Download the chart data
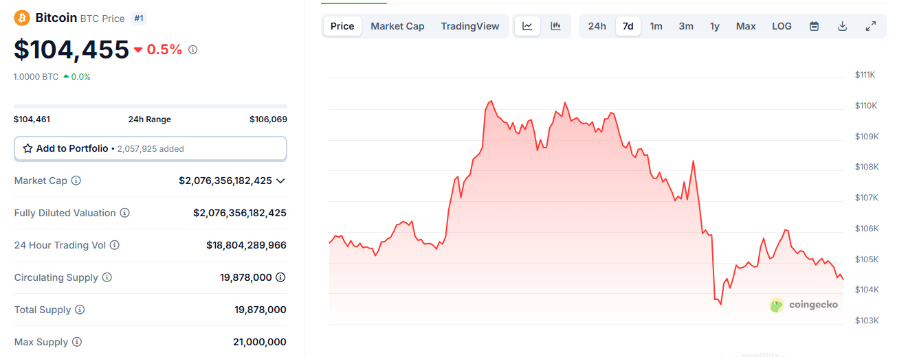This screenshot has width=897, height=357. [x=842, y=26]
